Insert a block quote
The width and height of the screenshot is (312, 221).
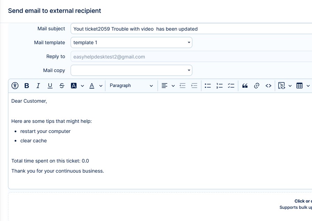coord(245,86)
